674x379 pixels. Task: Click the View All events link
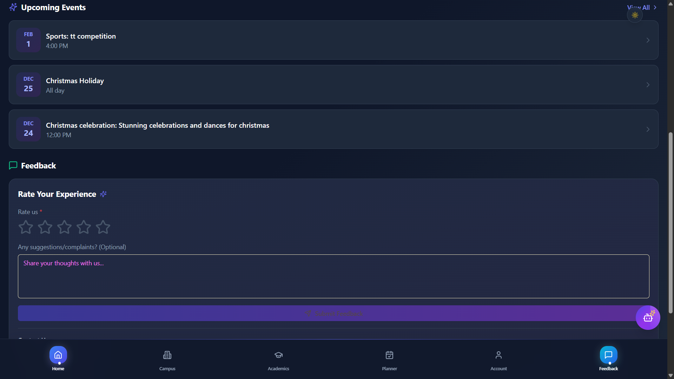[x=646, y=7]
